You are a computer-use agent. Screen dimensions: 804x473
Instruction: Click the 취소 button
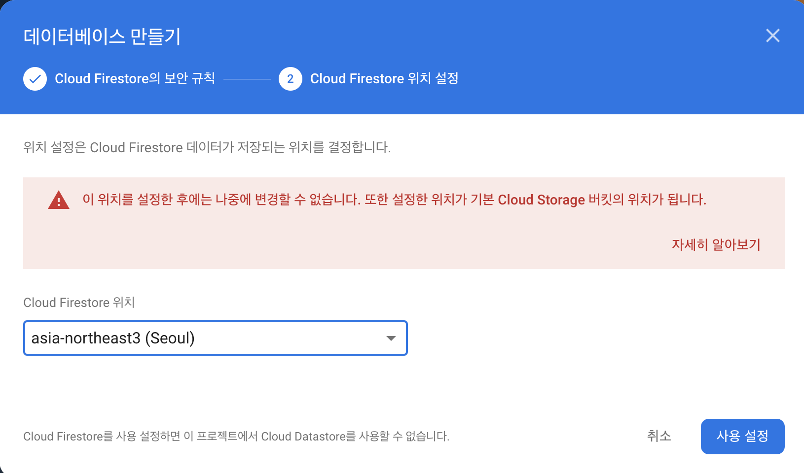(659, 436)
